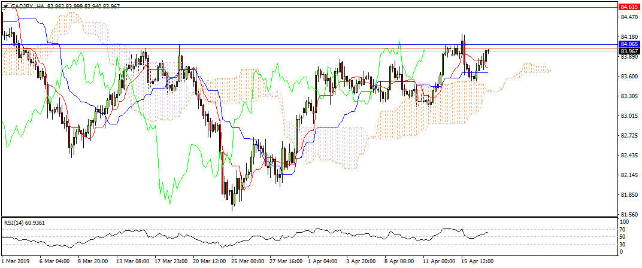Click the 81.560 price scale label

(x=629, y=214)
